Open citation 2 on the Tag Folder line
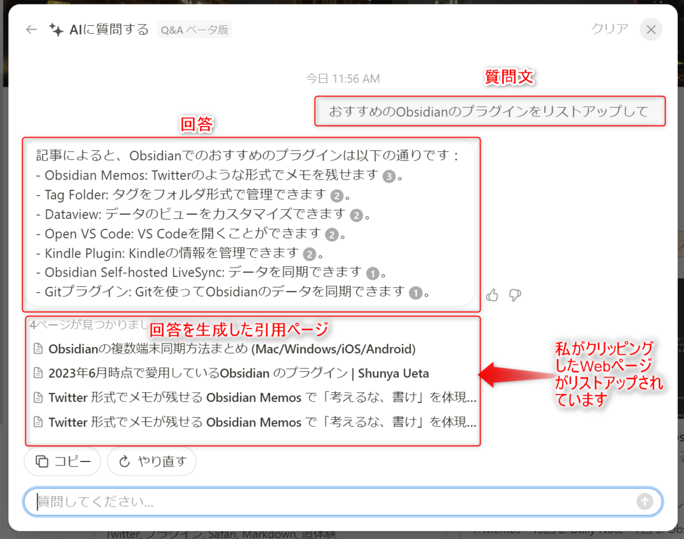 click(x=337, y=196)
